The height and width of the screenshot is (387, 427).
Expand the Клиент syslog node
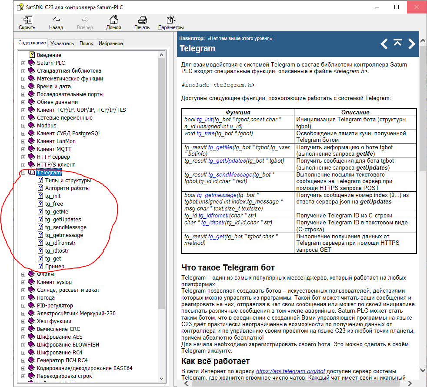click(23, 282)
